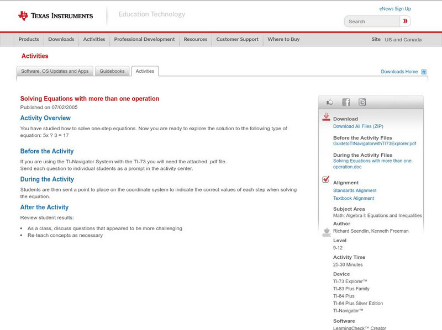Screen dimensions: 442x330
Task: Click the red Activities page heading
Action: (35, 56)
